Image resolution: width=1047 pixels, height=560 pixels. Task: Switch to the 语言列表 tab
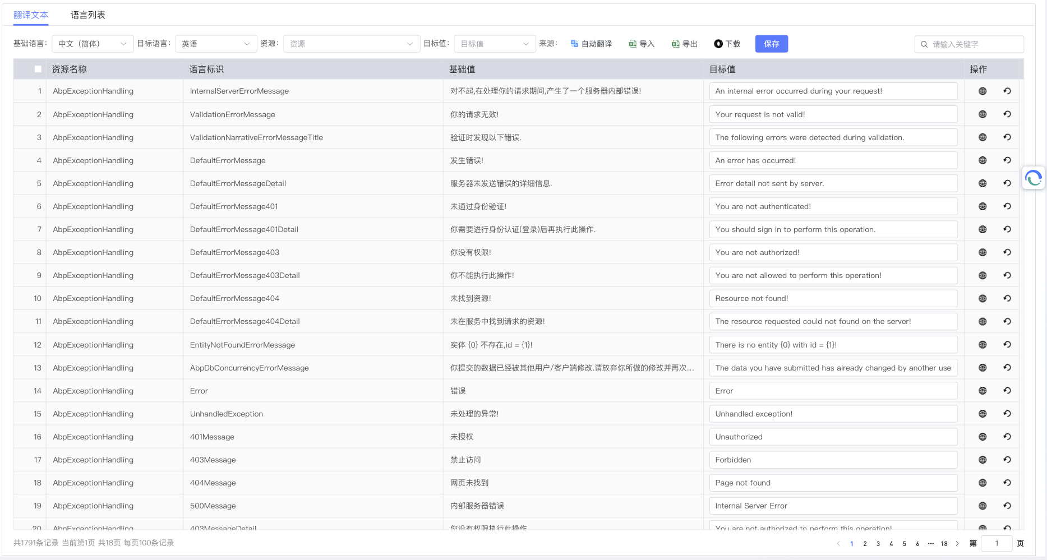(88, 15)
